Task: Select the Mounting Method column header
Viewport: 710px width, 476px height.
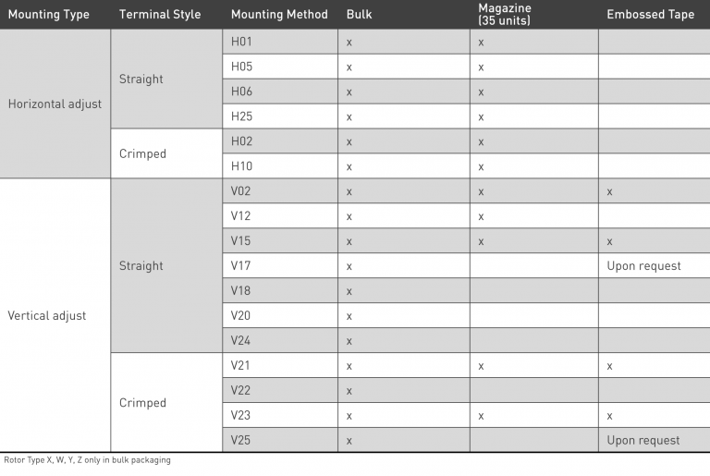Action: click(x=279, y=15)
